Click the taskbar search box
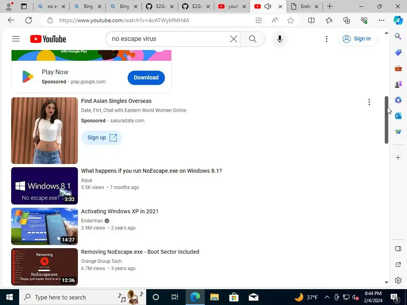Viewport: 407px width, 305px height. click(83, 297)
